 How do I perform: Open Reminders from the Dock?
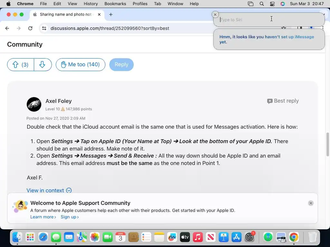(x=146, y=237)
